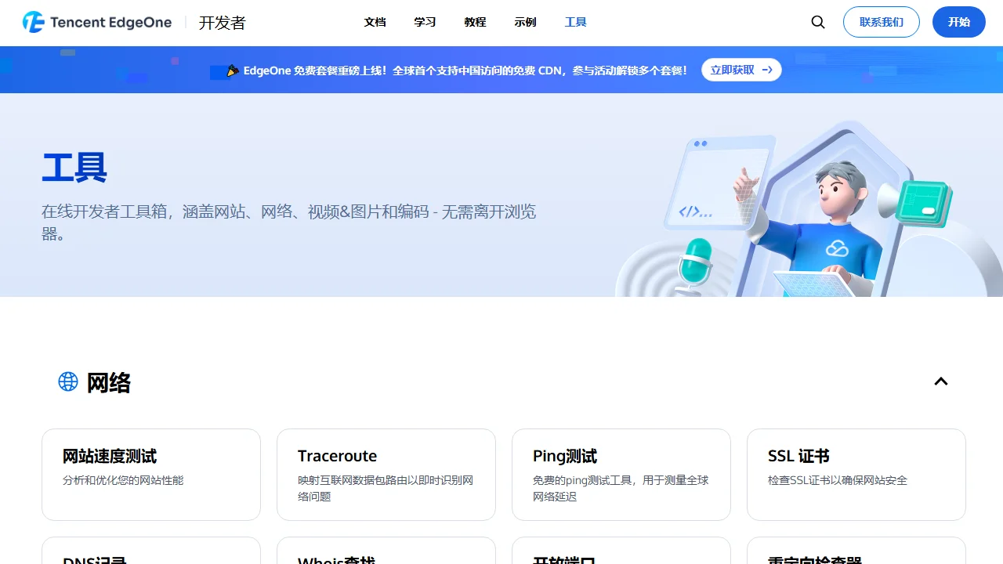Open the 示例 page from navigation
Image resolution: width=1003 pixels, height=564 pixels.
pos(525,22)
